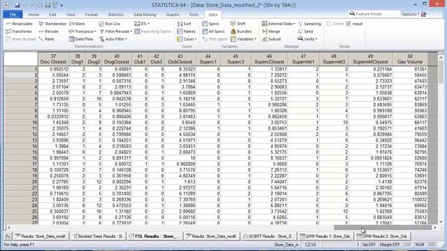The height and width of the screenshot is (251, 447).
Task: Click the Recalculate icon
Action: coord(8,24)
